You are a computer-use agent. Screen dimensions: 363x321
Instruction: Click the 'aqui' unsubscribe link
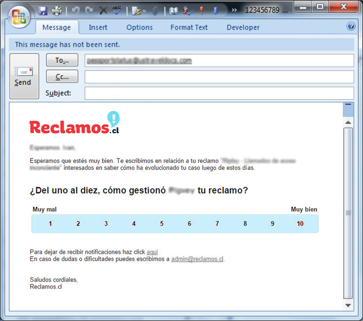coord(152,252)
